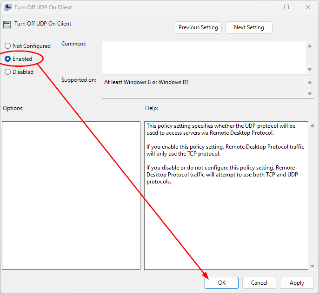Go to Previous Setting
This screenshot has height=294, width=319.
(x=198, y=27)
